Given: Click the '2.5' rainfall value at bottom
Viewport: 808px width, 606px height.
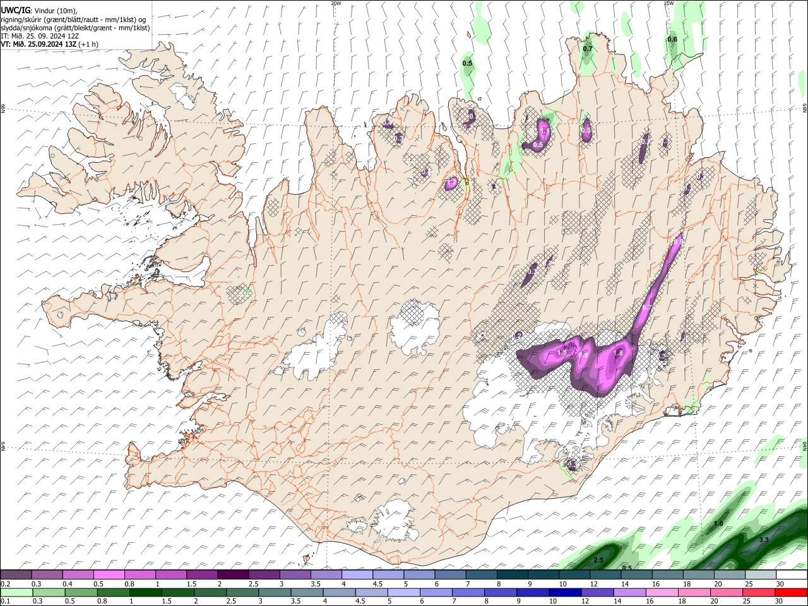Looking at the screenshot, I should click(x=599, y=560).
